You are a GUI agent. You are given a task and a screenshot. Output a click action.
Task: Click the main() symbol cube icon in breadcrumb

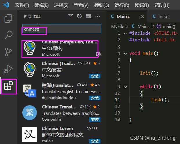pos(159,26)
